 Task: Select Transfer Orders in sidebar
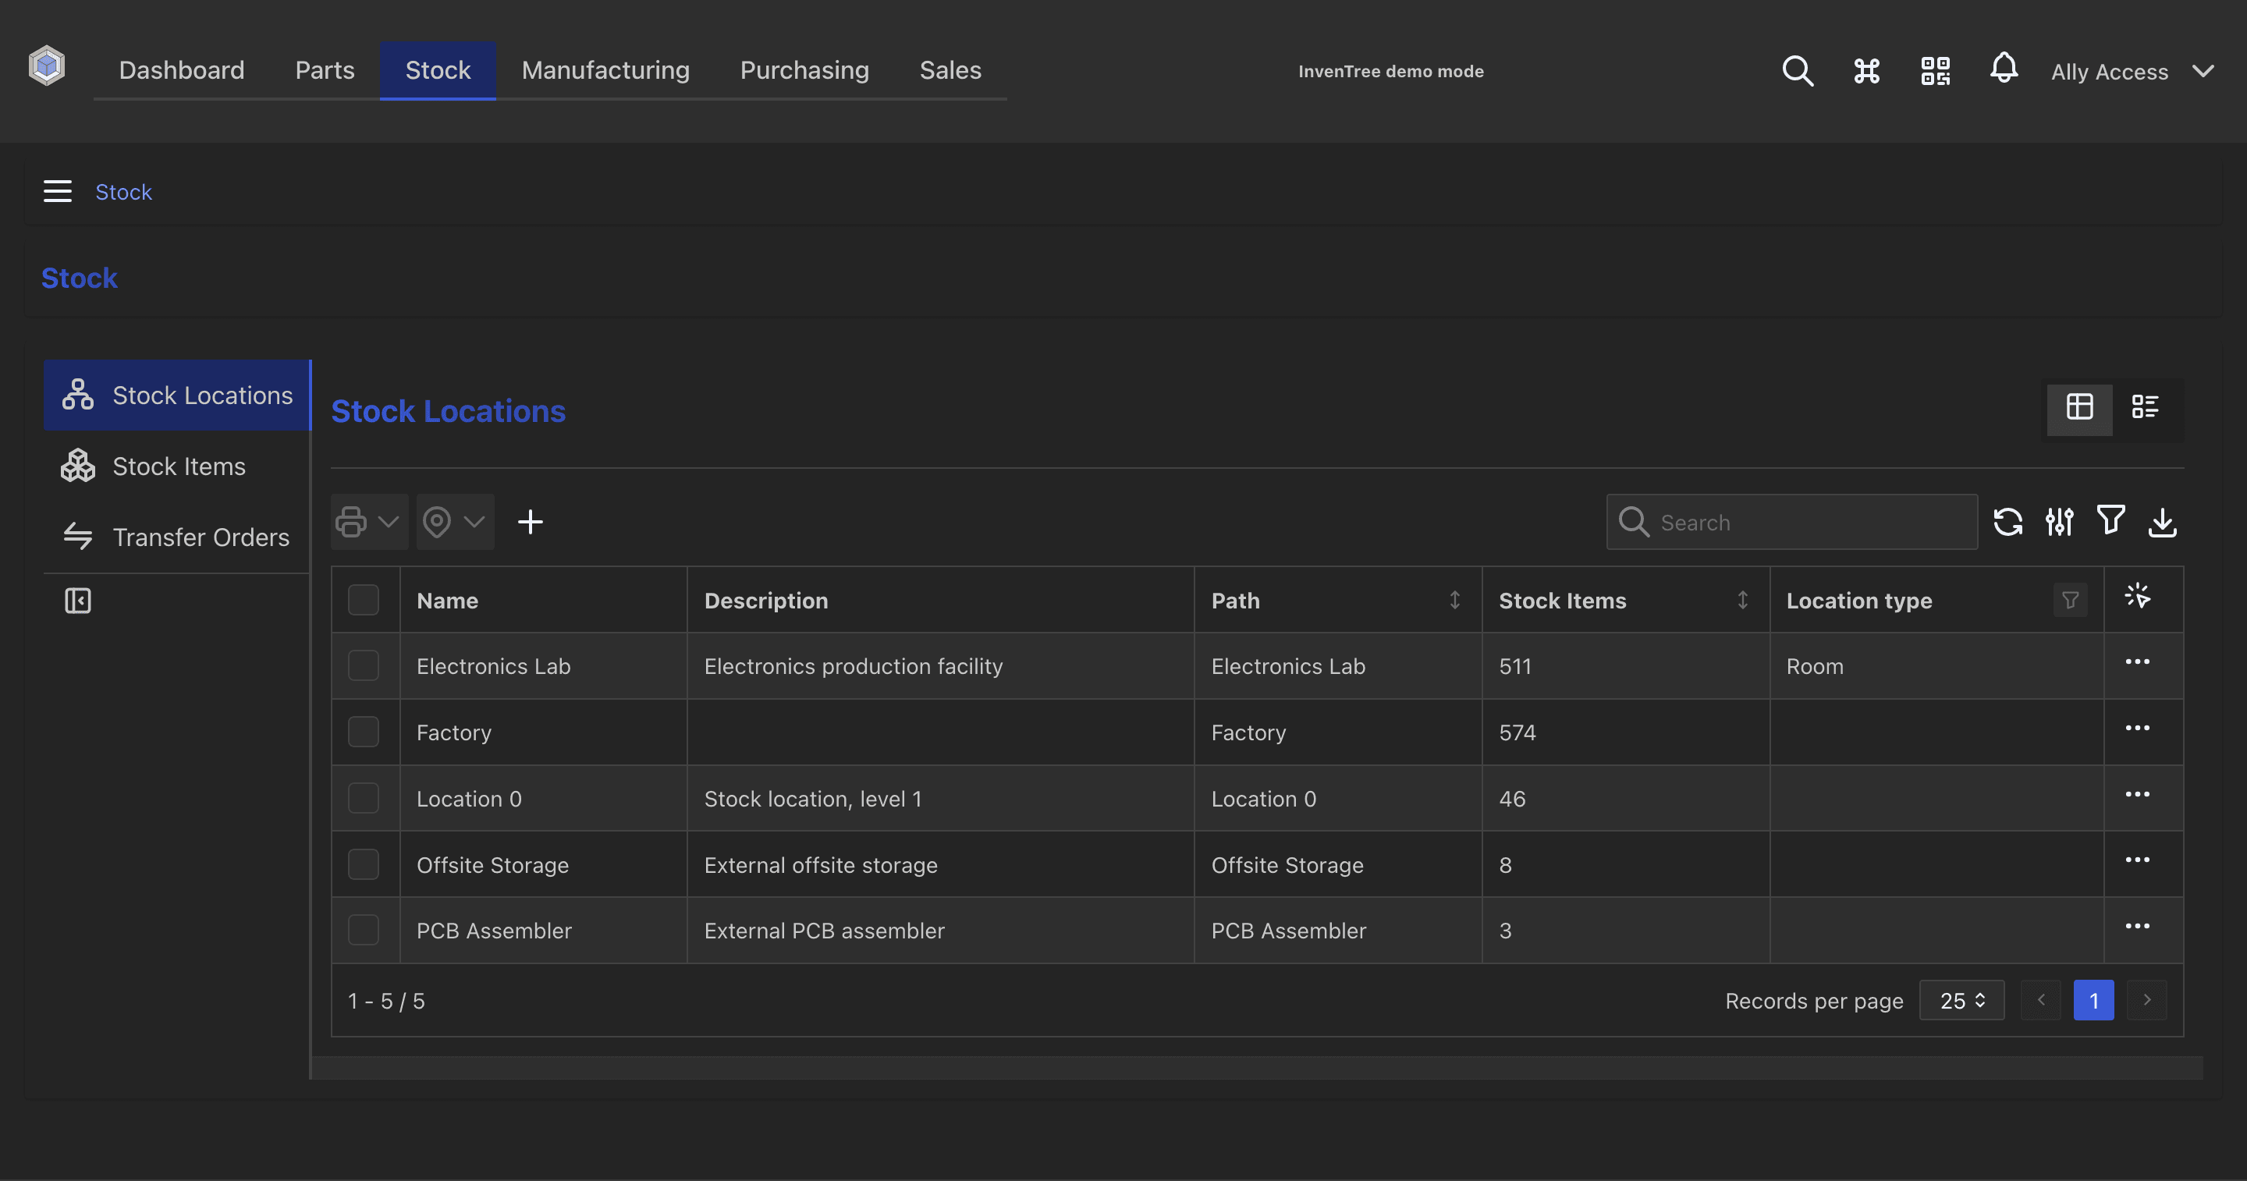point(177,537)
